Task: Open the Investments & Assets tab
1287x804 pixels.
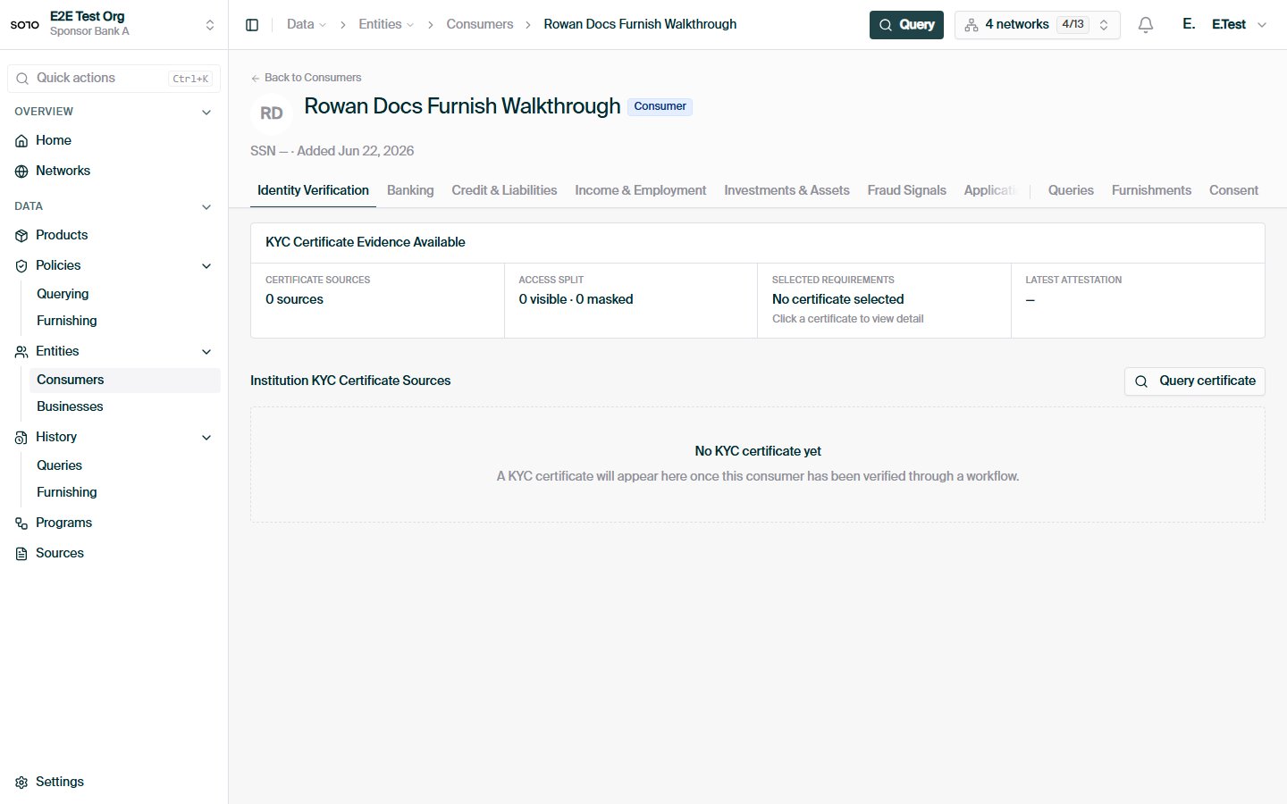Action: click(786, 190)
